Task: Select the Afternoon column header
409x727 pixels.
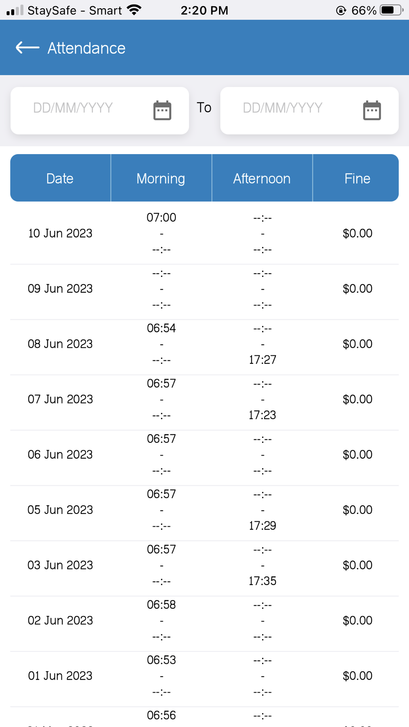Action: click(x=262, y=178)
